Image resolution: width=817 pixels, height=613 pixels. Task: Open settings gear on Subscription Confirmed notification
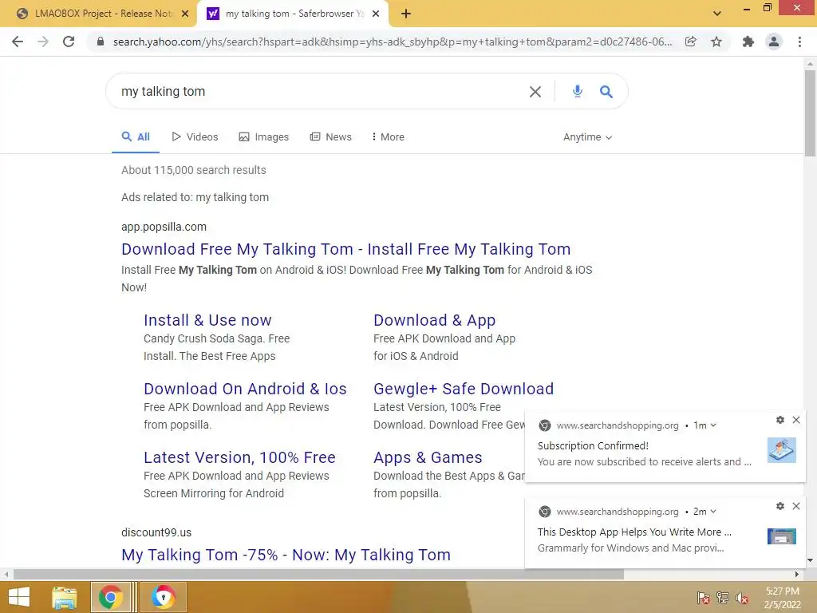pos(780,420)
